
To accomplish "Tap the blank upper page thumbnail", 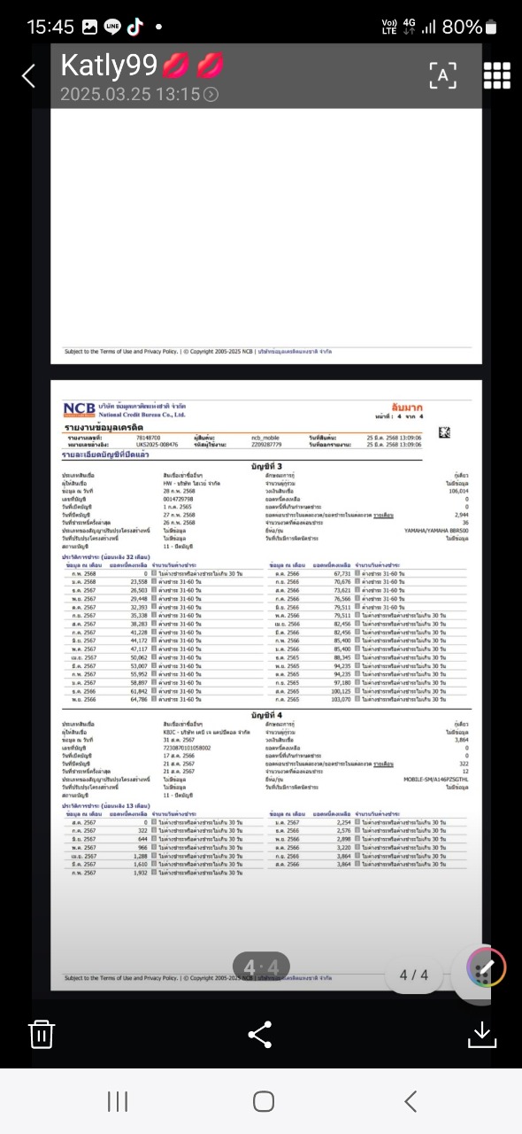I will 266,237.
